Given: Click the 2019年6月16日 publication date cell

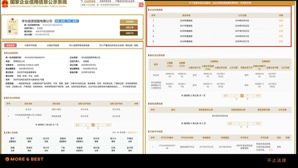Looking at the screenshot, I should coord(242,20).
